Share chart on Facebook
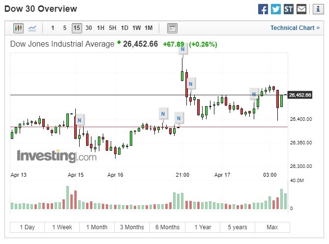 pos(263,9)
